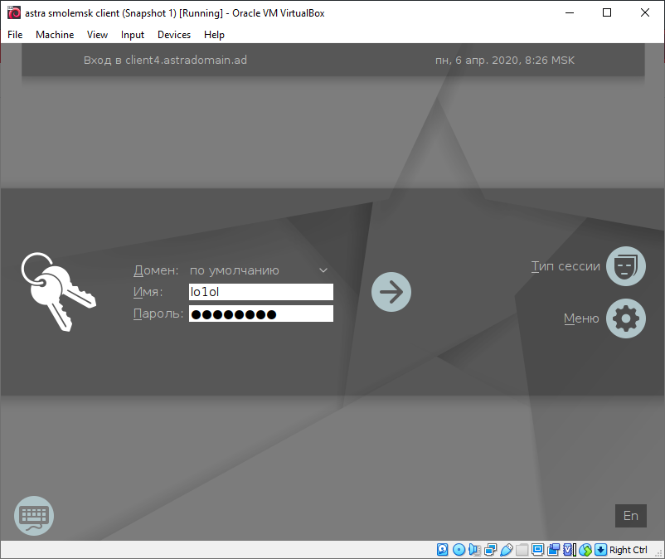Screen dimensions: 665x559
Task: Click the hard disk activity indicator
Action: [442, 550]
